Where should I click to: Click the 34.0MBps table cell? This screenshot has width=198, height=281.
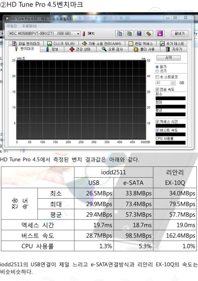175,193
